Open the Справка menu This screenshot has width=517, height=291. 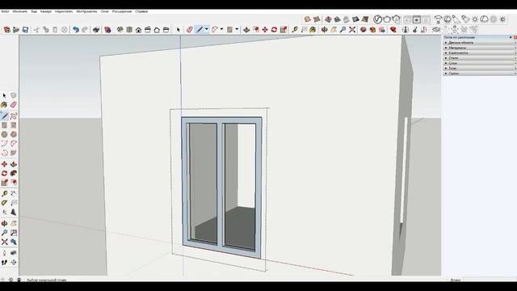coord(141,11)
